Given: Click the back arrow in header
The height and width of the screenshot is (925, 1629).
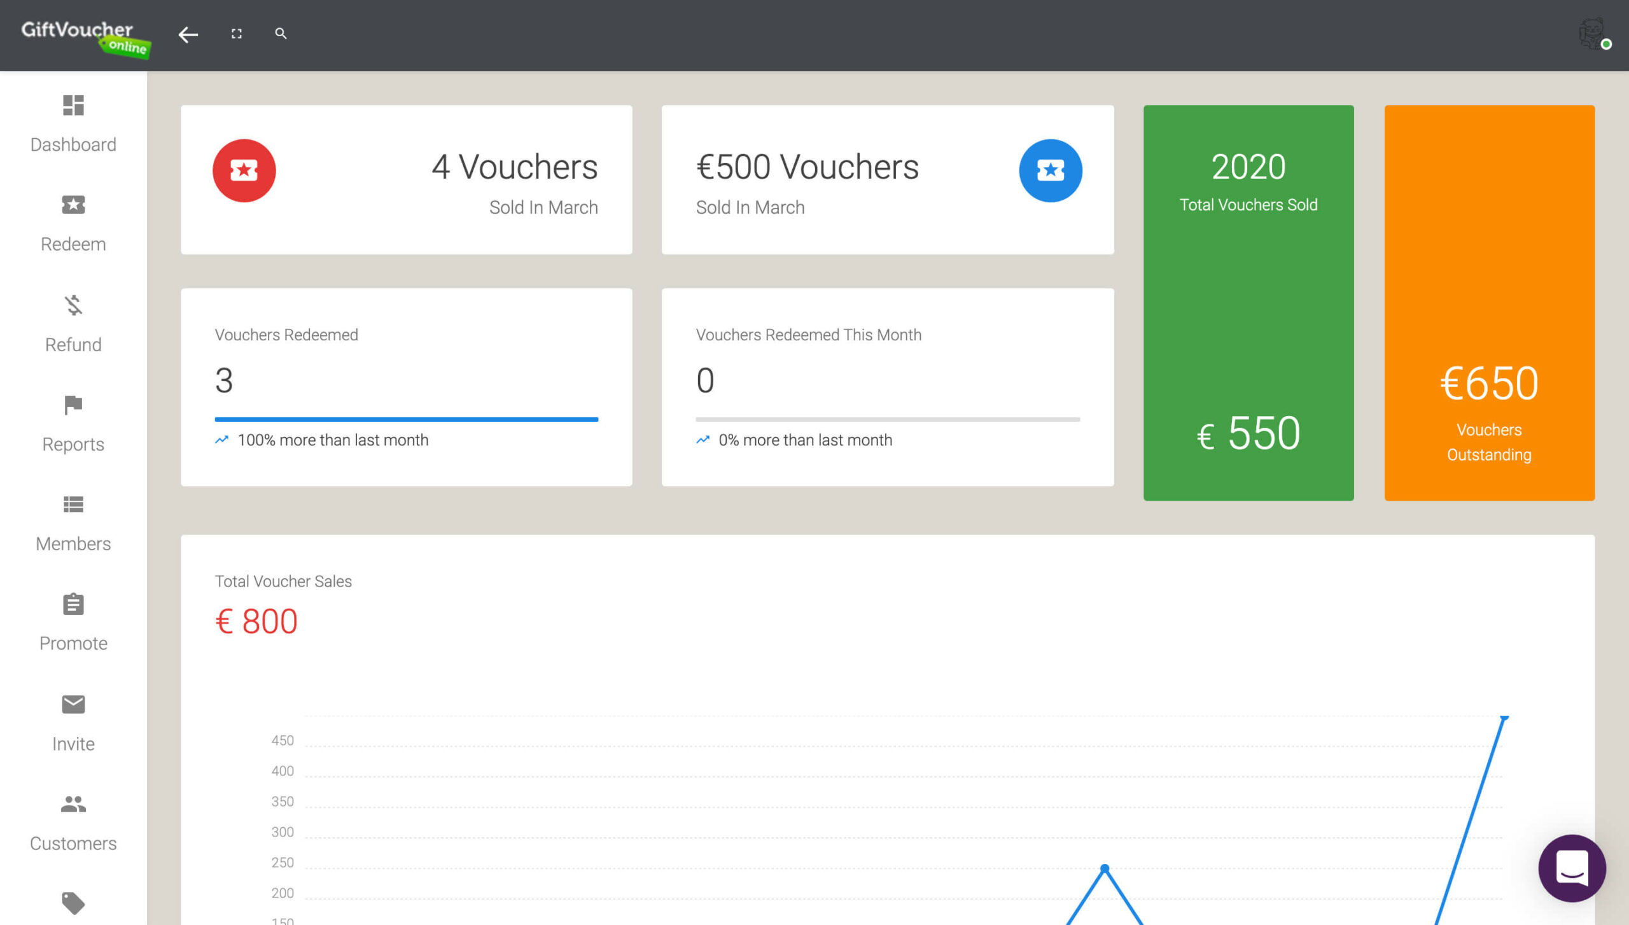Looking at the screenshot, I should tap(188, 34).
